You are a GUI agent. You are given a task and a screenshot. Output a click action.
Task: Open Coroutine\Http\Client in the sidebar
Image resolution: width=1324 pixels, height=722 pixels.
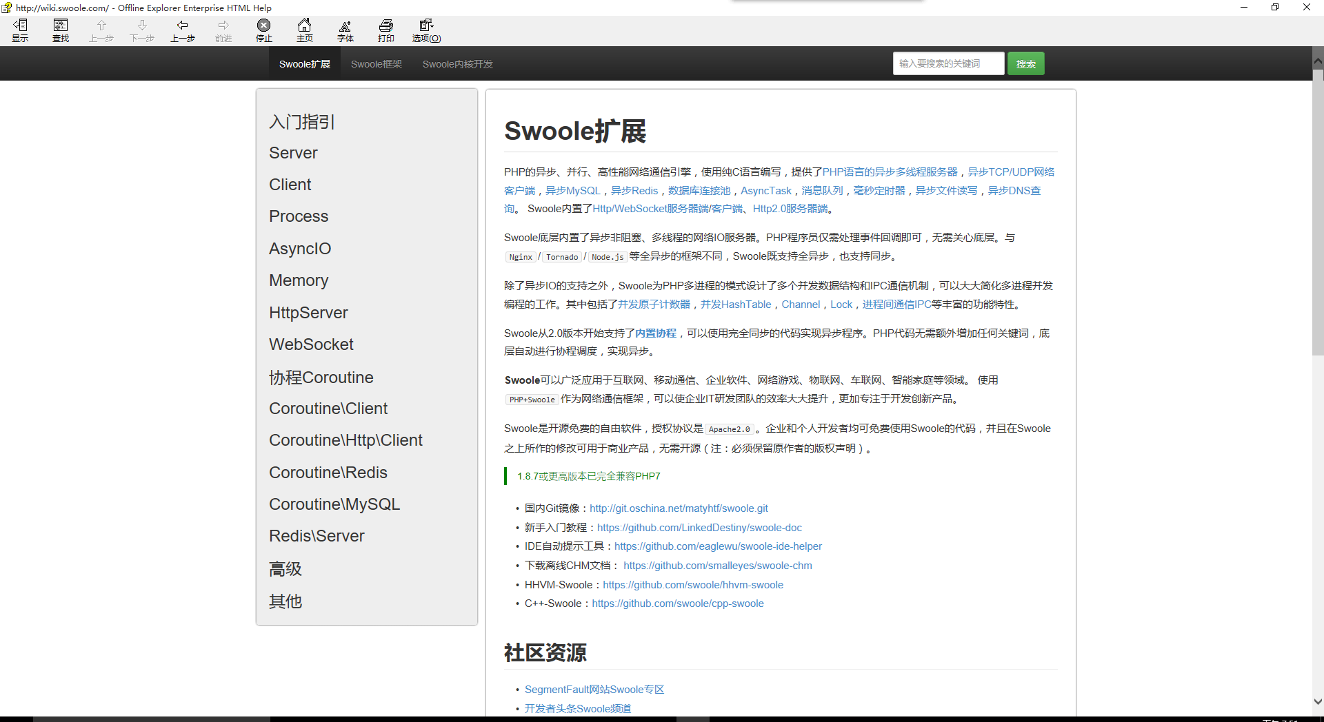pyautogui.click(x=345, y=440)
